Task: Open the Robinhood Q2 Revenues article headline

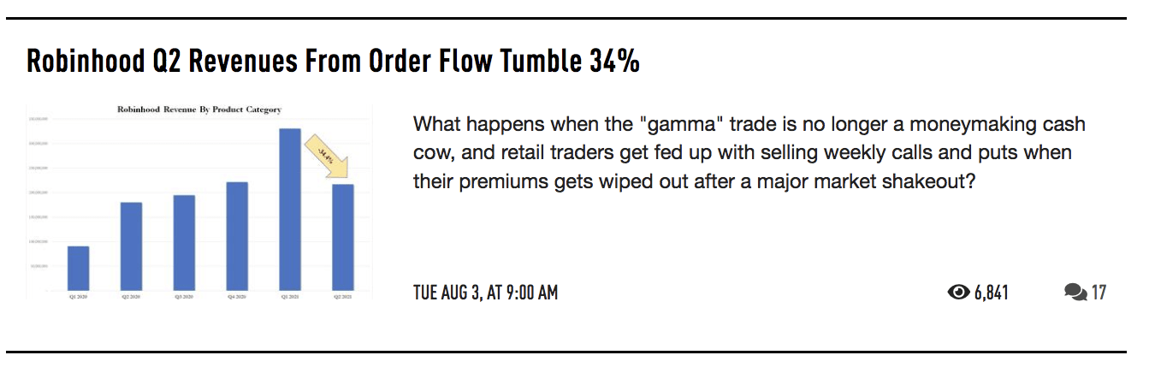Action: point(332,62)
